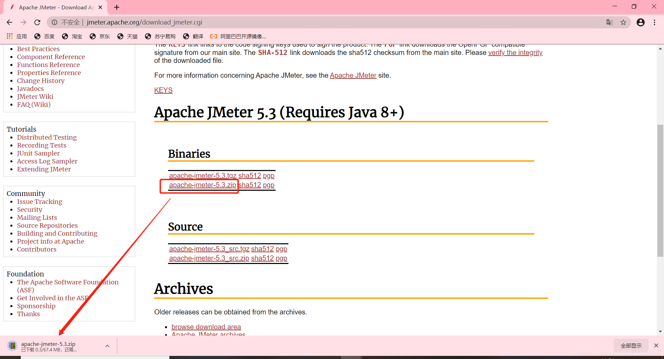Open Access Log Sampler tutorial
Image resolution: width=664 pixels, height=359 pixels.
point(47,161)
